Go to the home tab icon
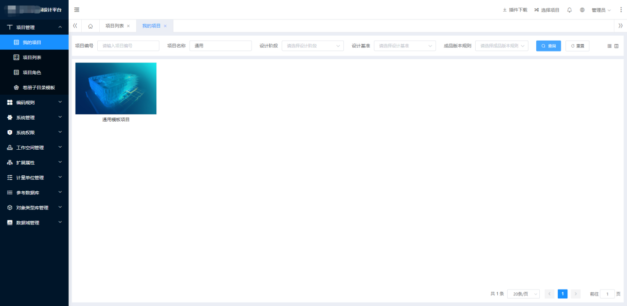The width and height of the screenshot is (627, 306). point(90,26)
